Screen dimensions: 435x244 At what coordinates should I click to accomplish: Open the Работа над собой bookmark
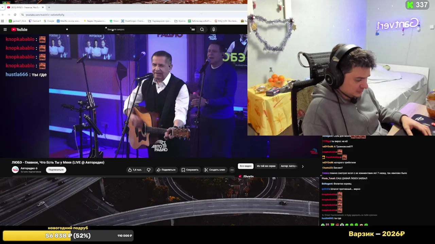[200, 21]
